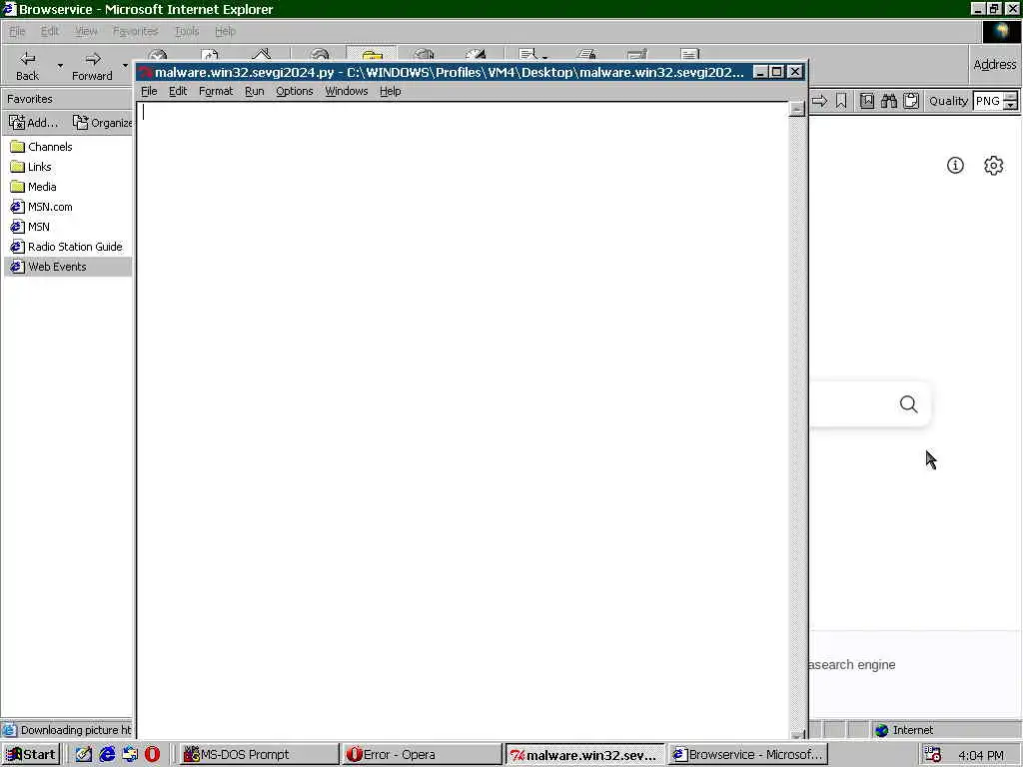Click the Internet Explorer globe throbber logo
This screenshot has width=1023, height=767.
1001,31
